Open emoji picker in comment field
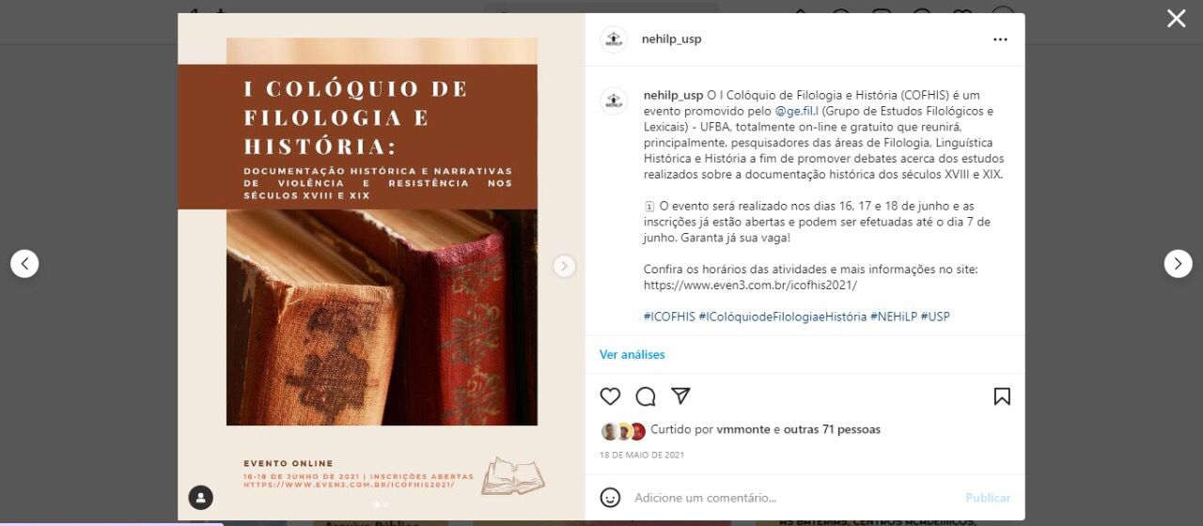The height and width of the screenshot is (526, 1203). tap(611, 497)
